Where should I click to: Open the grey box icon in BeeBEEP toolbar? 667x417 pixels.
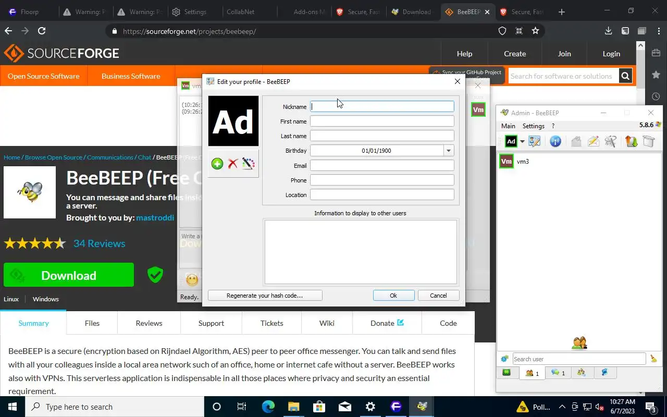click(648, 141)
